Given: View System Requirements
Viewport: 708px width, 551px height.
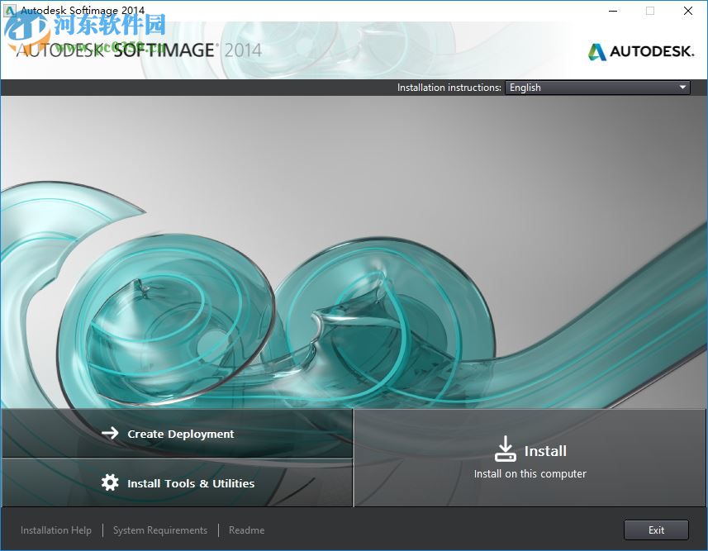Looking at the screenshot, I should click(x=159, y=530).
